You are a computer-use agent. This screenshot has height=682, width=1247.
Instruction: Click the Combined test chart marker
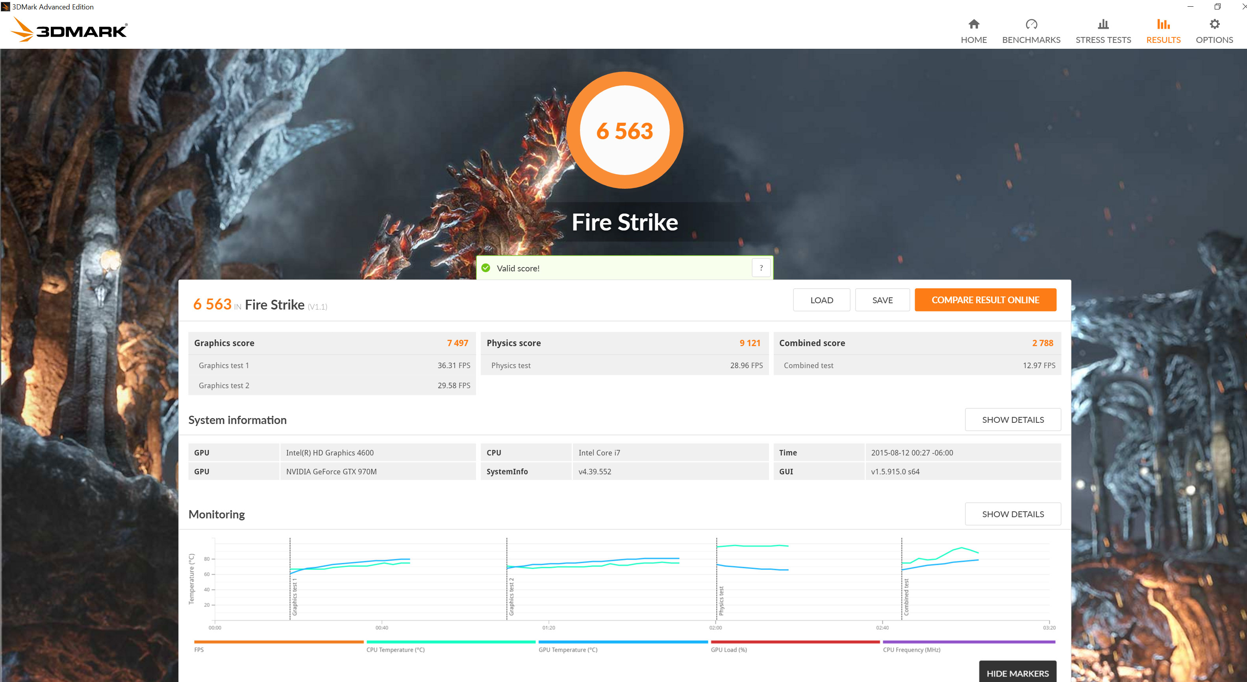pyautogui.click(x=906, y=597)
